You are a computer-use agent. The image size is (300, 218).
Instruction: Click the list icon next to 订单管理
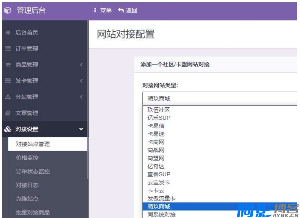tap(8, 48)
